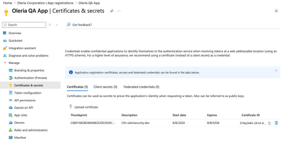Click the yellow key icon in header

click(x=6, y=13)
